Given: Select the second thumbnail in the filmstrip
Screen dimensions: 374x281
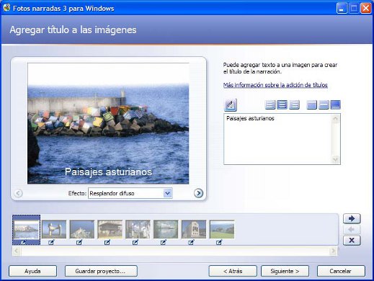Looking at the screenshot, I should [x=54, y=229].
